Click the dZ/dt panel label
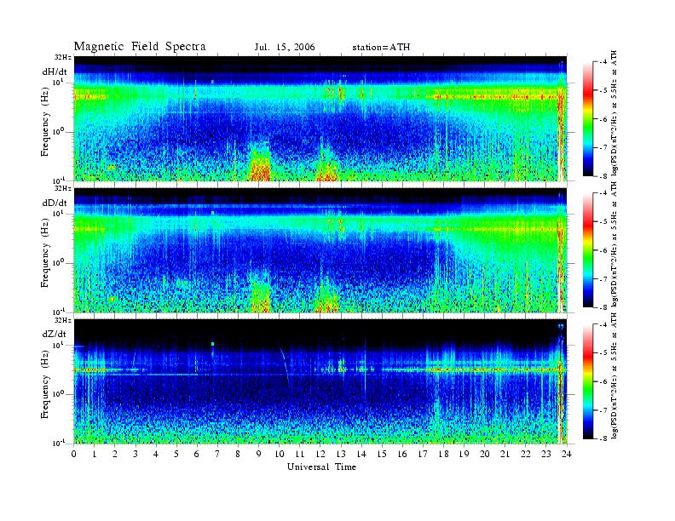This screenshot has width=675, height=521. (x=55, y=334)
